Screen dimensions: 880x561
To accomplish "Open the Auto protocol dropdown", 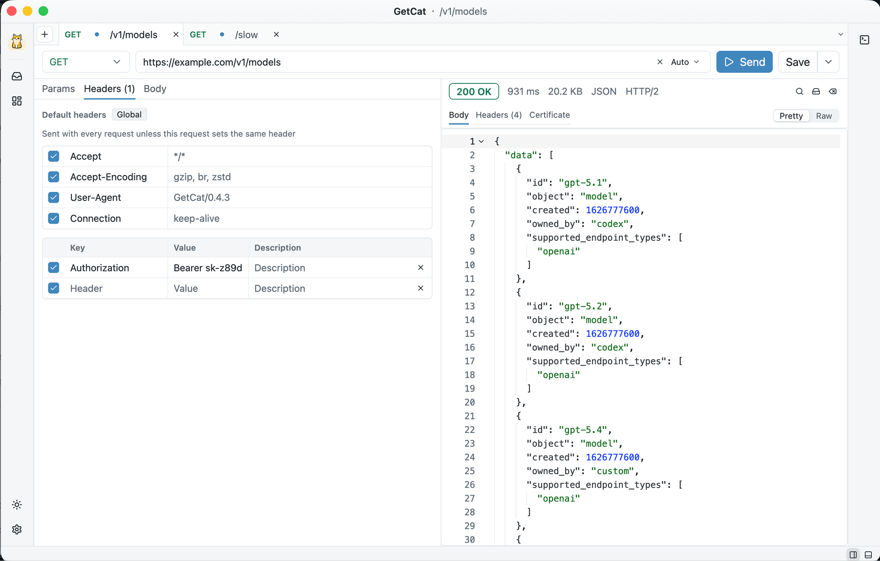I will click(x=685, y=62).
